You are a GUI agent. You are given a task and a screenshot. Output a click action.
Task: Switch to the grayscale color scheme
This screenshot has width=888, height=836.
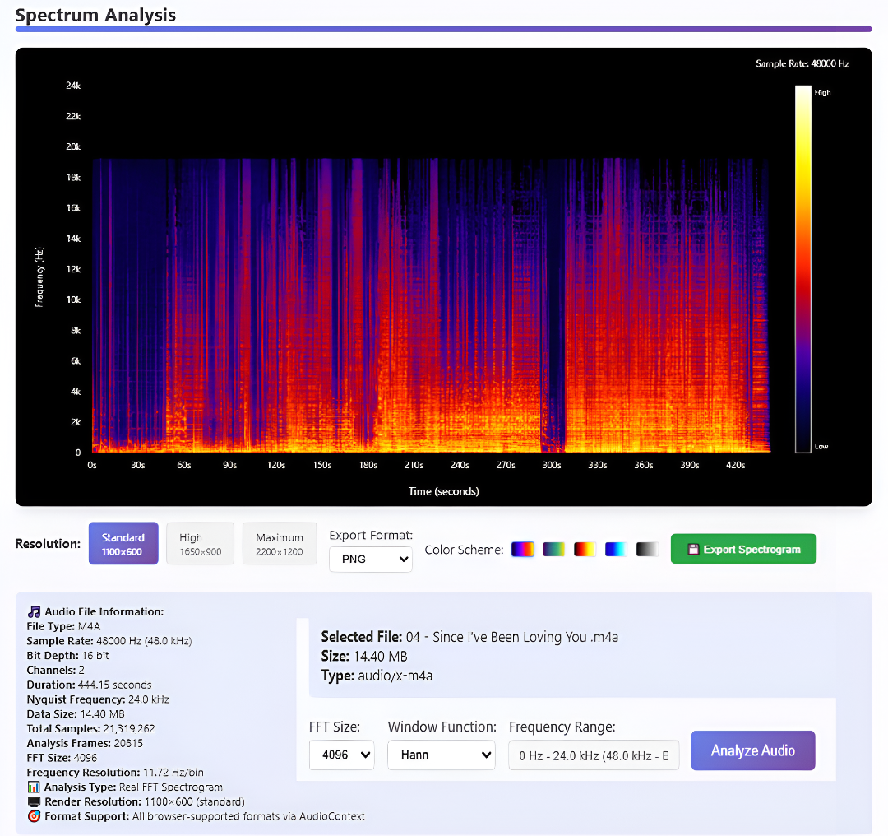[647, 549]
